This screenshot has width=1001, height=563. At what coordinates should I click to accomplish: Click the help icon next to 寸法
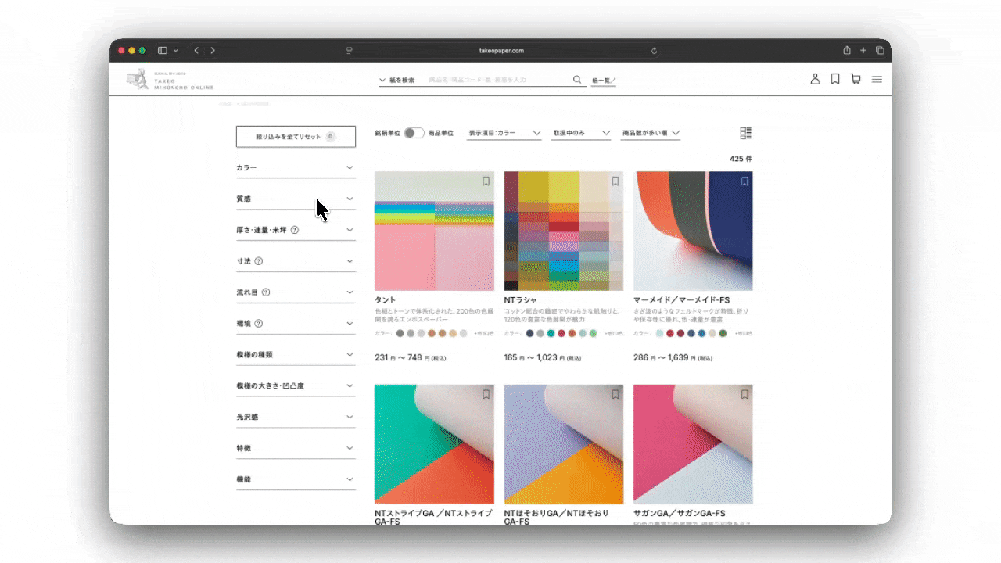[x=259, y=261]
